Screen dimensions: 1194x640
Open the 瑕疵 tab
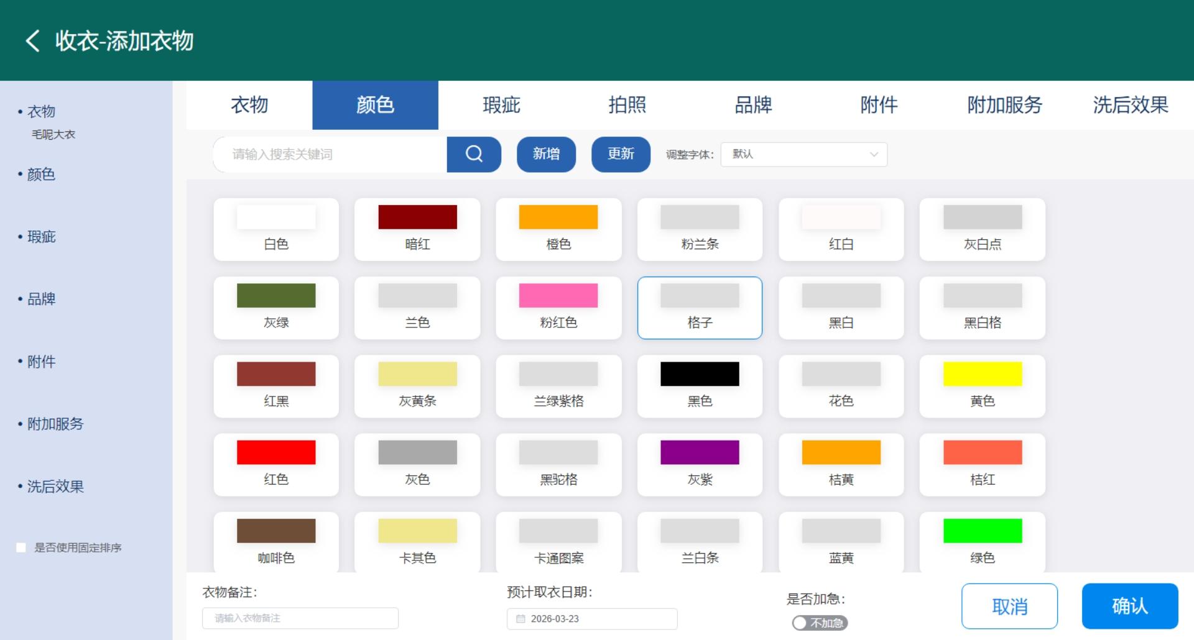coord(501,105)
